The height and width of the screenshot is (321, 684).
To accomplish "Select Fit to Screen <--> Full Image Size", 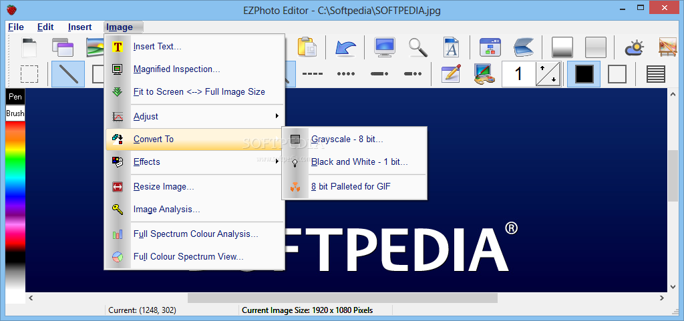I will tap(194, 92).
